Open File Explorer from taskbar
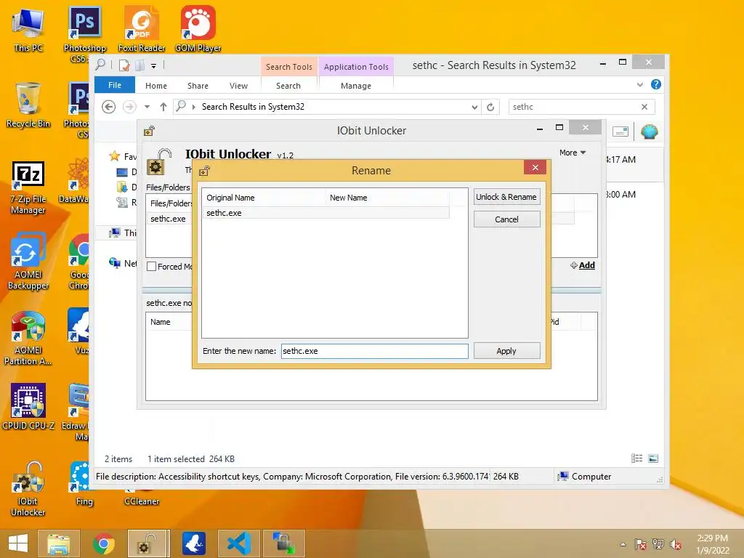 point(58,543)
